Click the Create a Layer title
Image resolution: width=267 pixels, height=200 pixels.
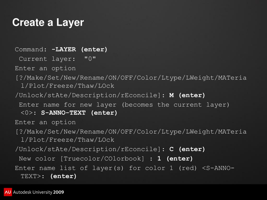pyautogui.click(x=48, y=22)
